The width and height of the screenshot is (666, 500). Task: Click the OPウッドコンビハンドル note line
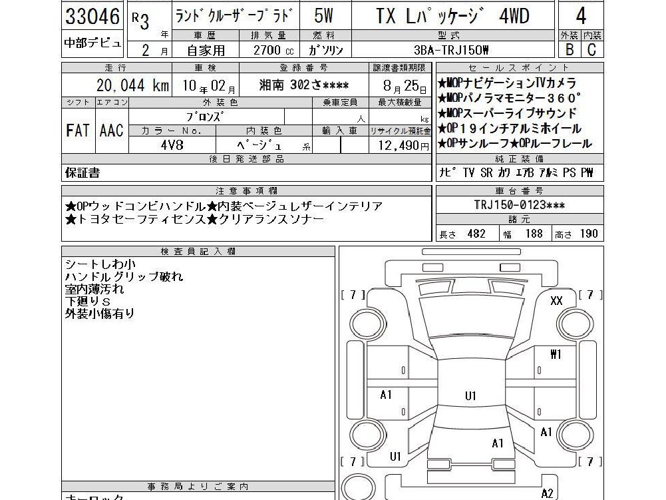[x=224, y=206]
